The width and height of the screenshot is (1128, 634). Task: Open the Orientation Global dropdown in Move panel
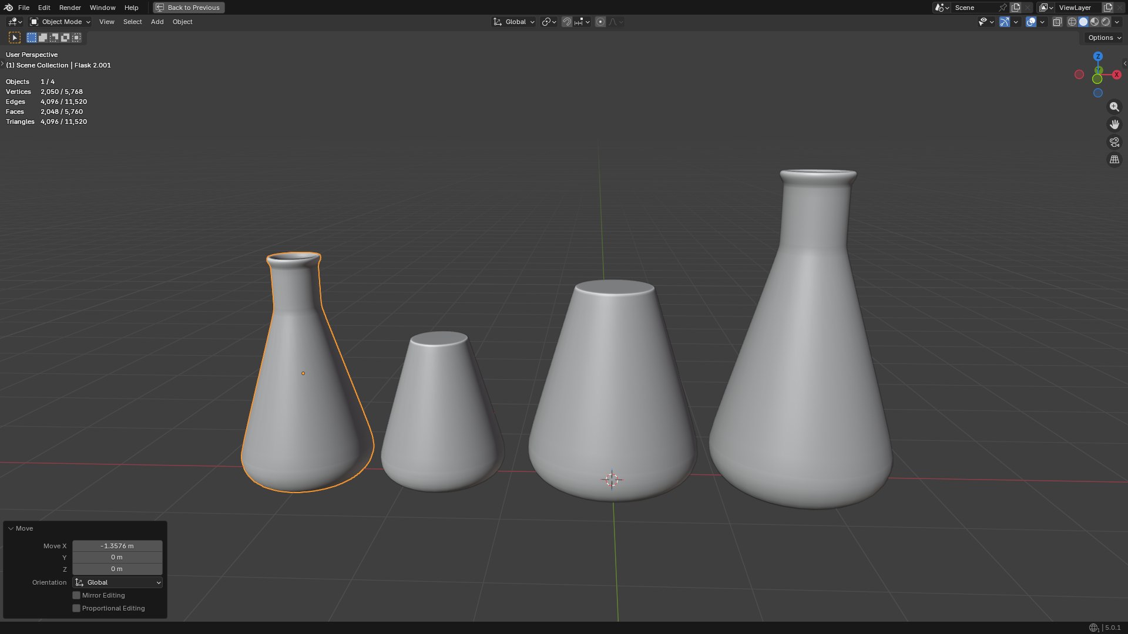117,582
